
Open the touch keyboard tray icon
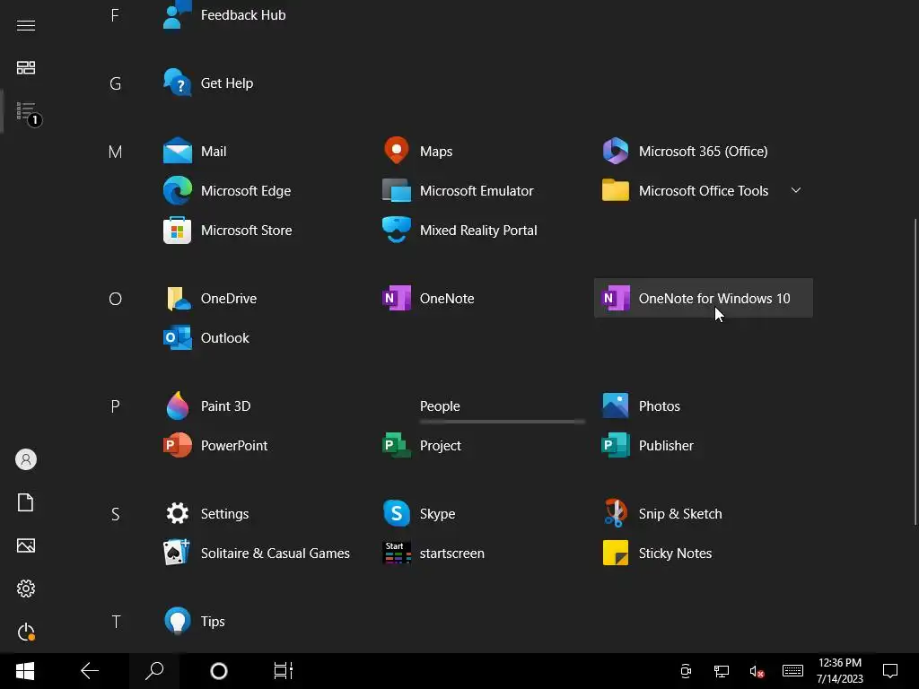pyautogui.click(x=792, y=671)
